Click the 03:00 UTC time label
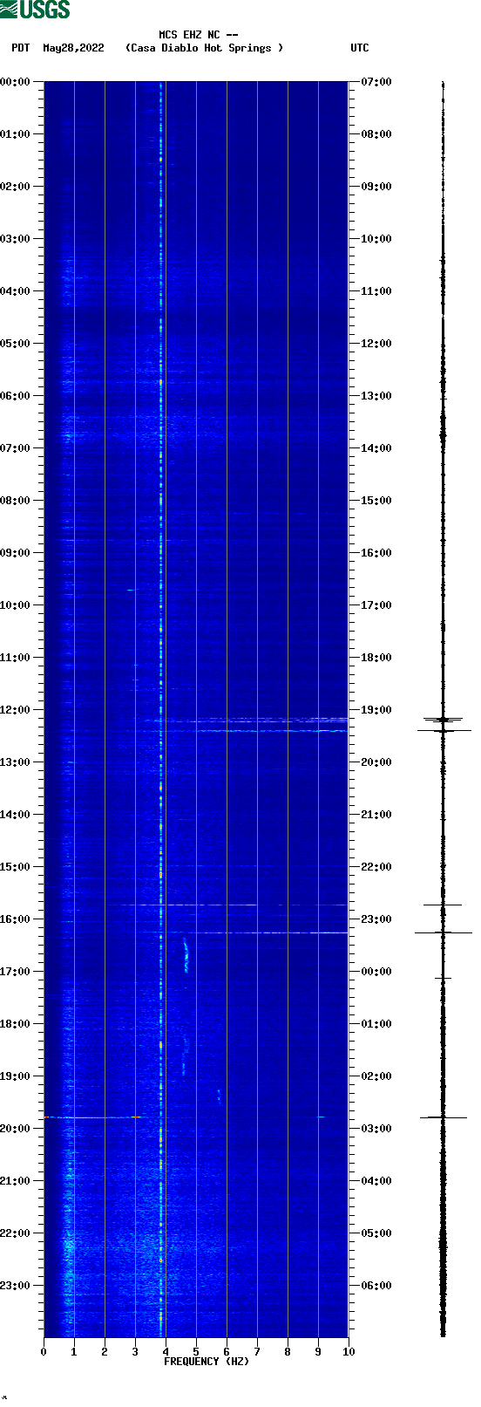The image size is (481, 1407). click(x=376, y=1129)
